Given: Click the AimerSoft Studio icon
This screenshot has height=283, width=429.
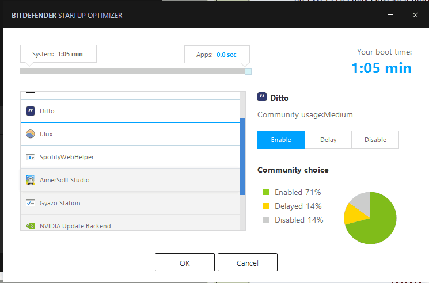Looking at the screenshot, I should 31,180.
